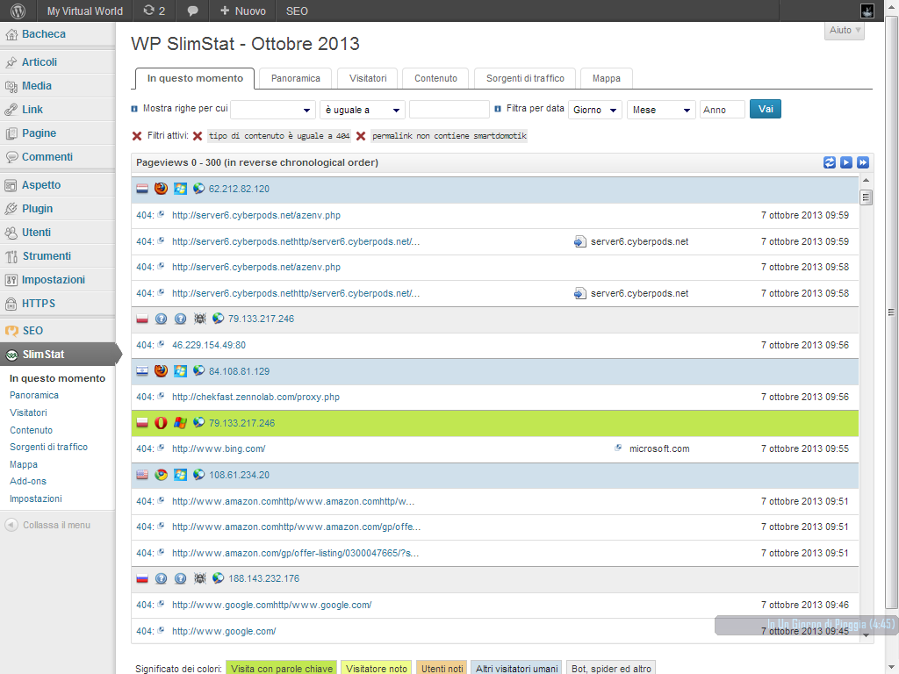Click external-link icon beside chekfast.zennolab.com URL
This screenshot has height=674, width=899.
(x=162, y=396)
